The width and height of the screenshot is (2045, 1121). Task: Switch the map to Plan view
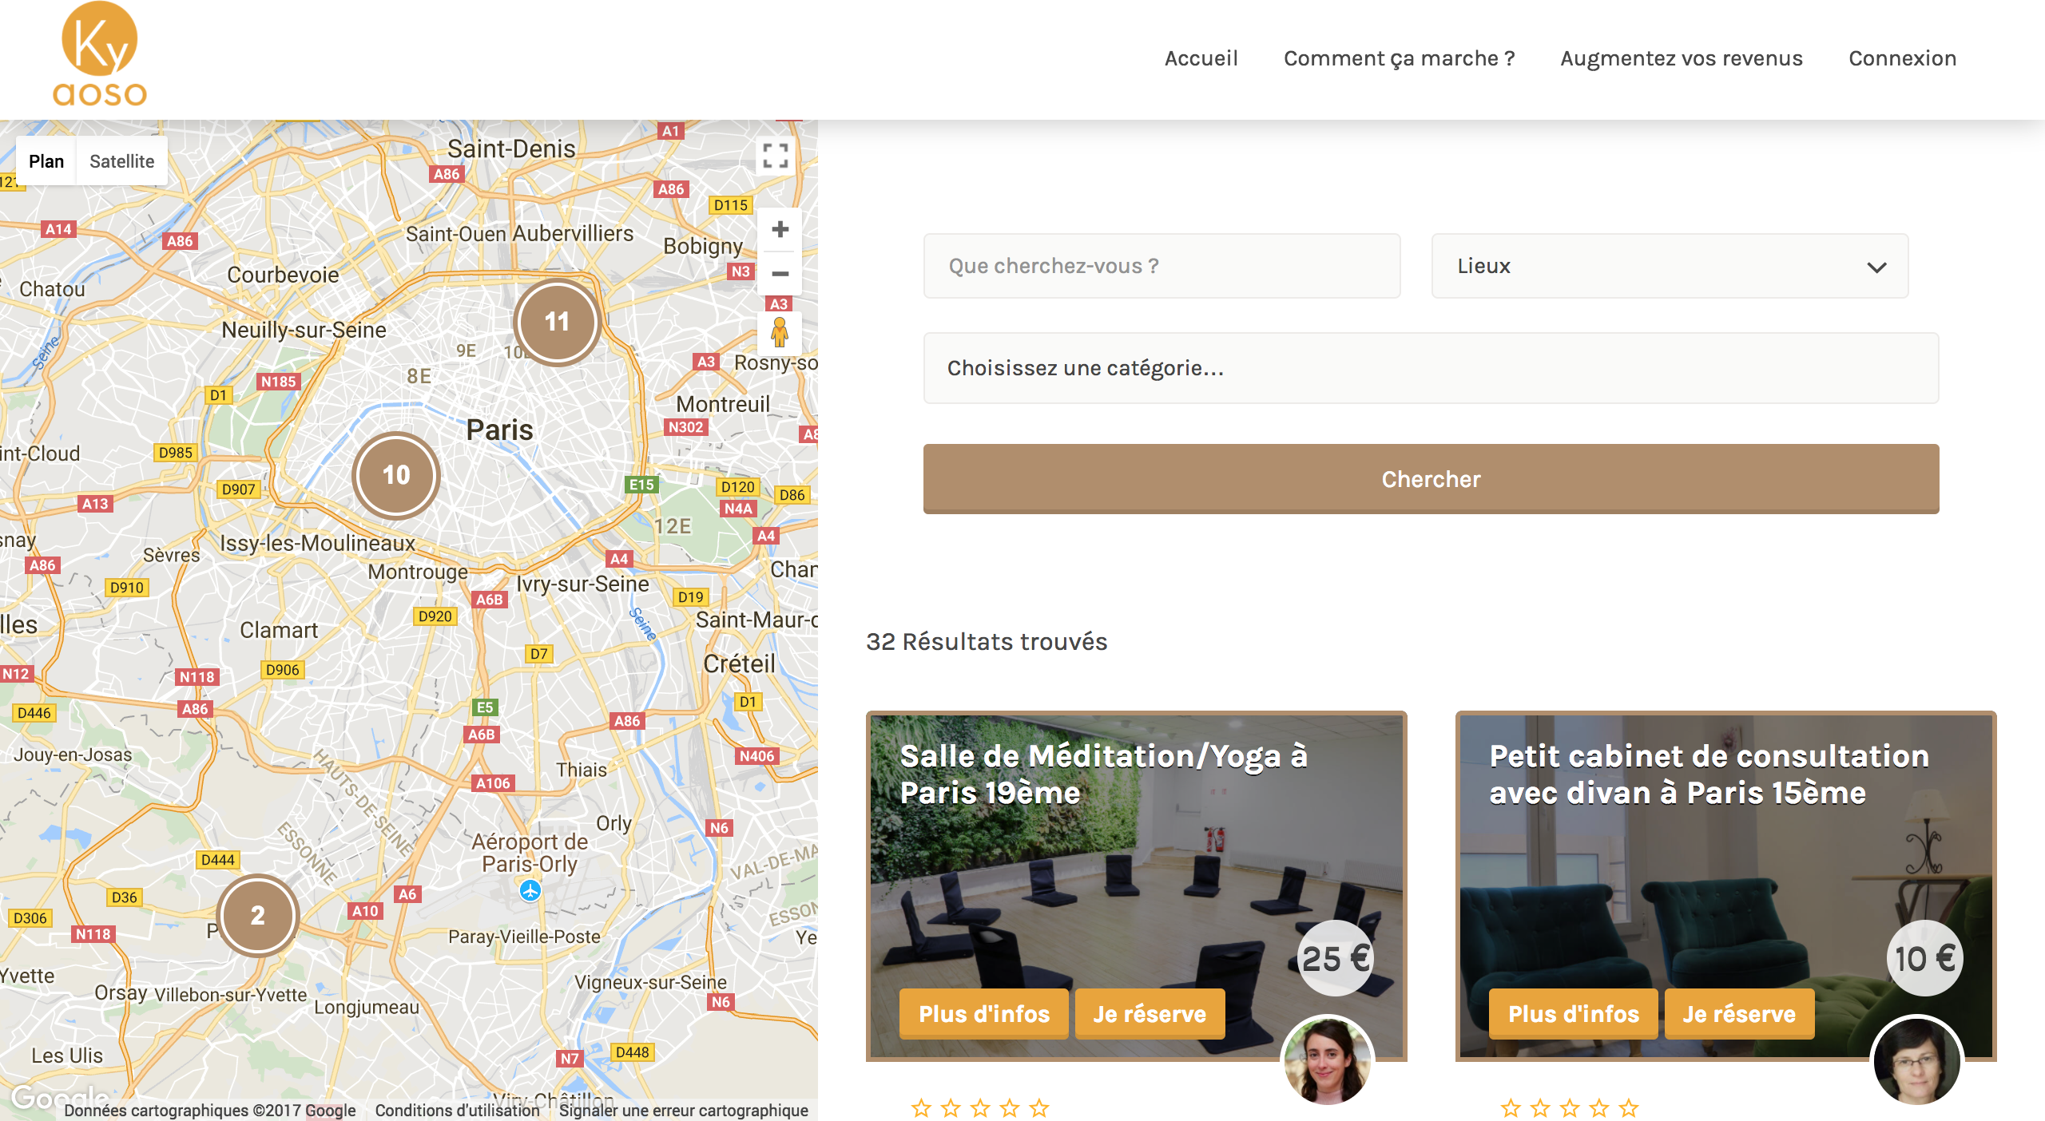coord(46,161)
